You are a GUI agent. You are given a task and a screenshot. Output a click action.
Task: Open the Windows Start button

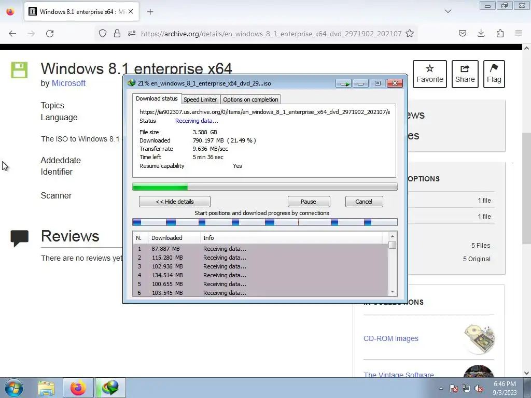point(13,388)
